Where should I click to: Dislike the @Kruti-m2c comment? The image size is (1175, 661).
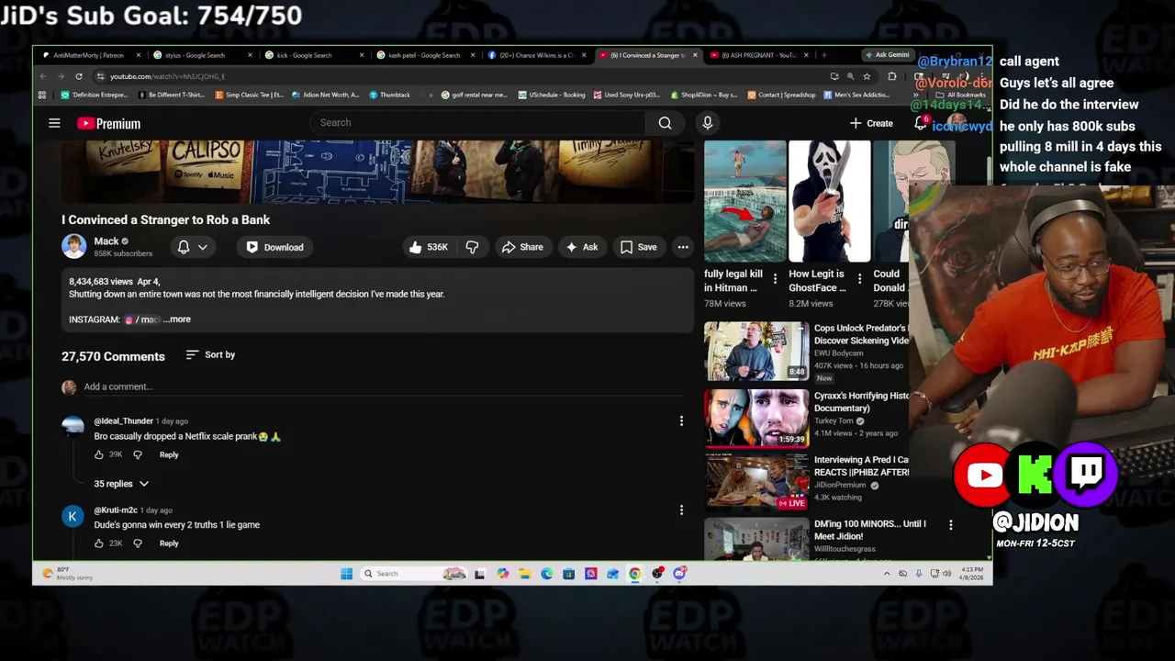138,543
